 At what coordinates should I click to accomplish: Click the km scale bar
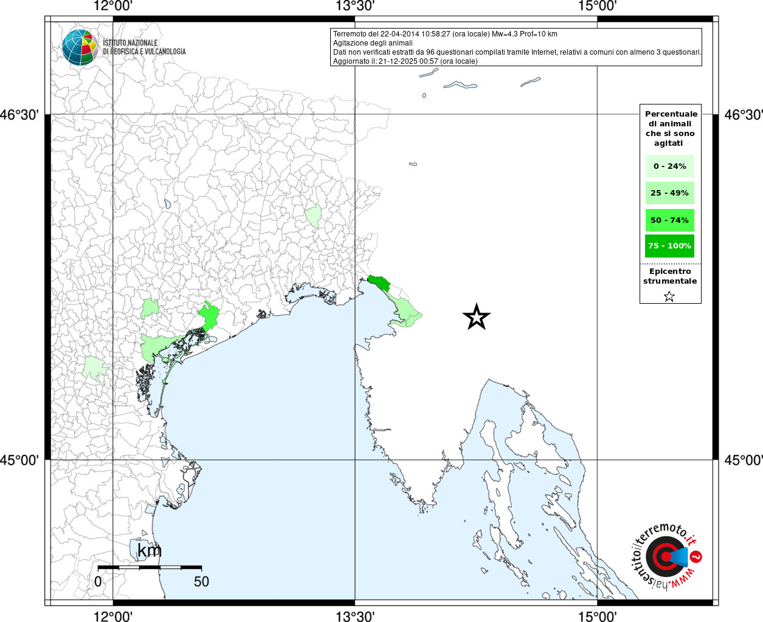point(150,567)
